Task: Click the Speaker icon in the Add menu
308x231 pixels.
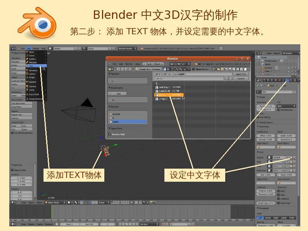Action: point(27,82)
